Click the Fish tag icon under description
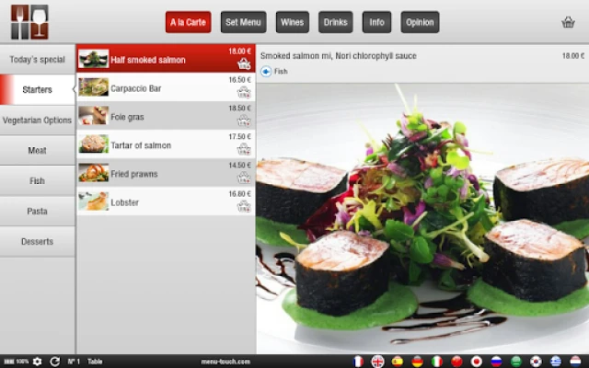 267,71
